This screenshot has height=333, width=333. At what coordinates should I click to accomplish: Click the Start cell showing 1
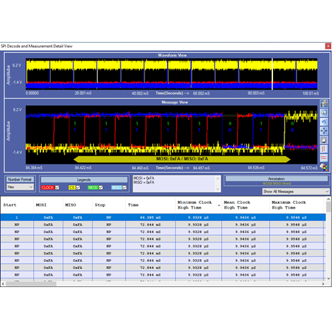17,217
